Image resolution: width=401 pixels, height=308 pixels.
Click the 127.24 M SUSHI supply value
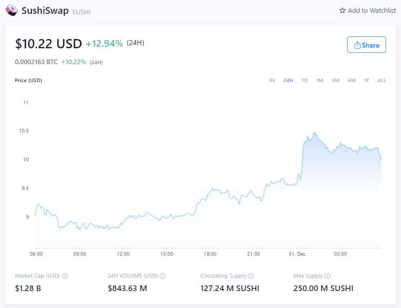[x=230, y=288]
